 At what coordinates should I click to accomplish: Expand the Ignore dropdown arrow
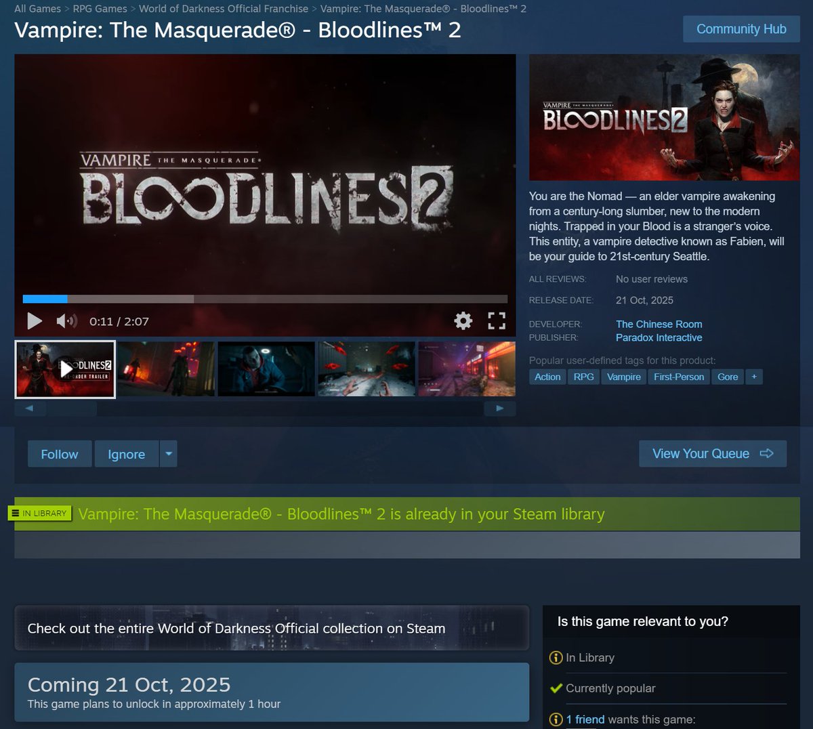(x=169, y=454)
